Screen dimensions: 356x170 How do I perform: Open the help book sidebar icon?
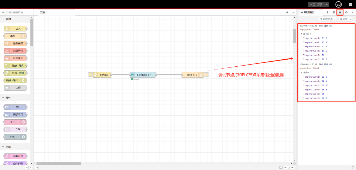tap(334, 12)
